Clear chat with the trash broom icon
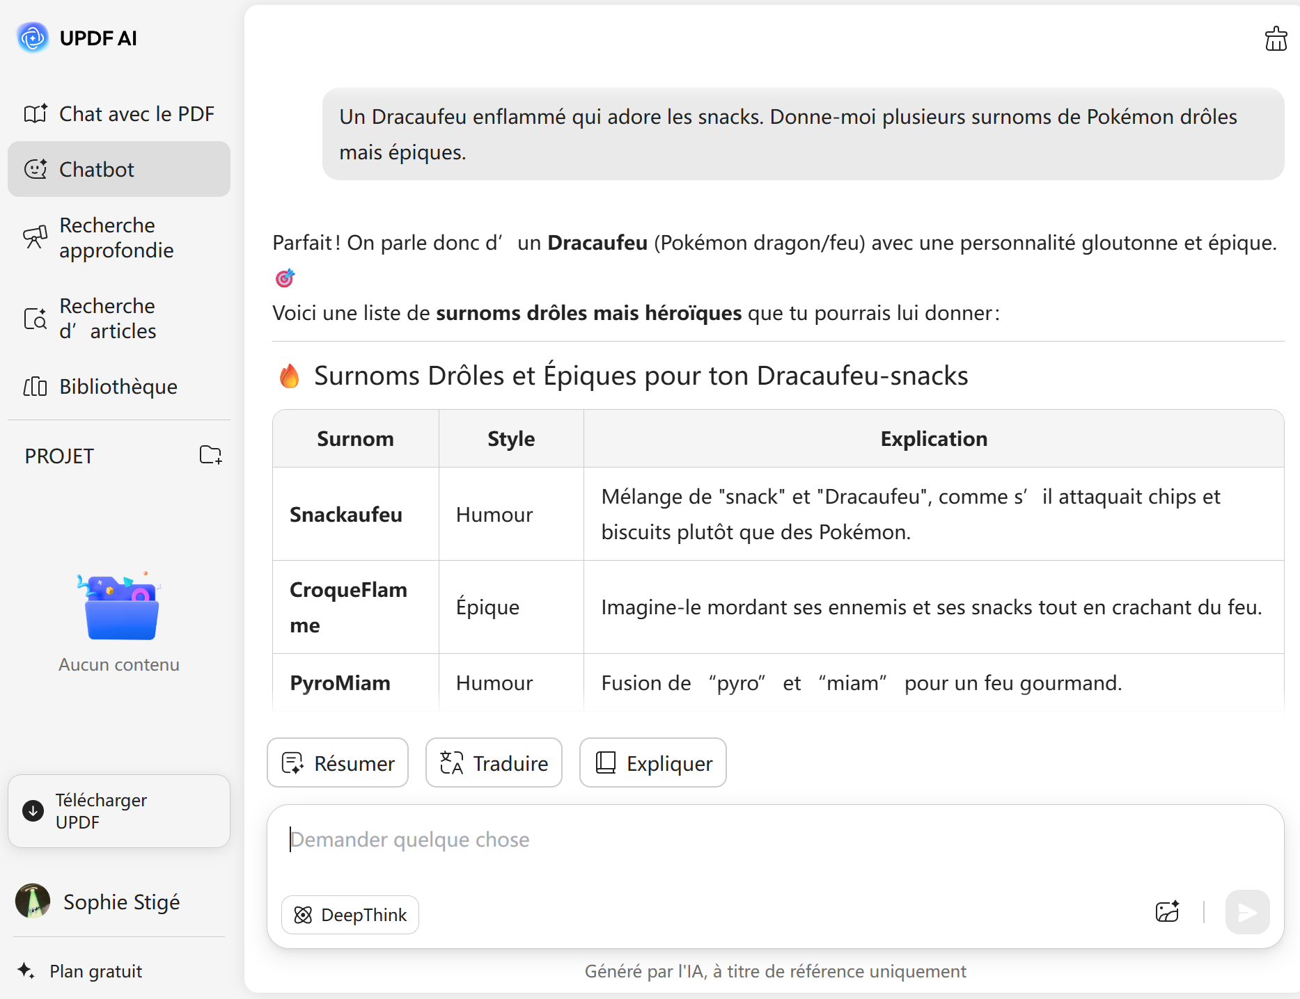Screen dimensions: 1300x999 (1276, 39)
